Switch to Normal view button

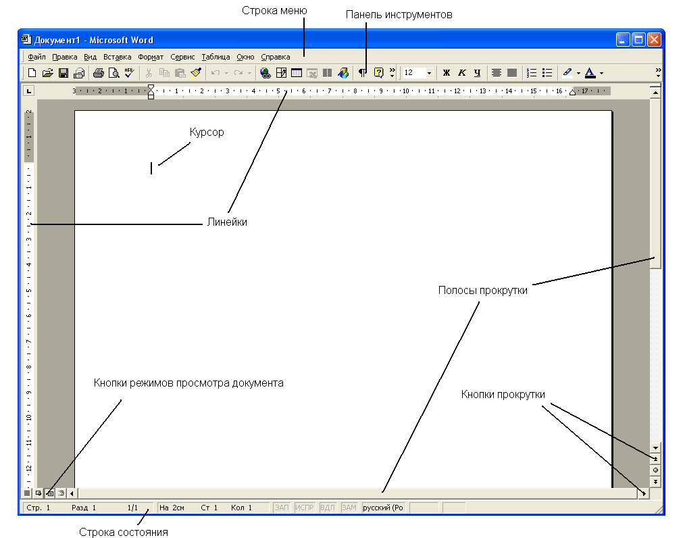tap(27, 493)
